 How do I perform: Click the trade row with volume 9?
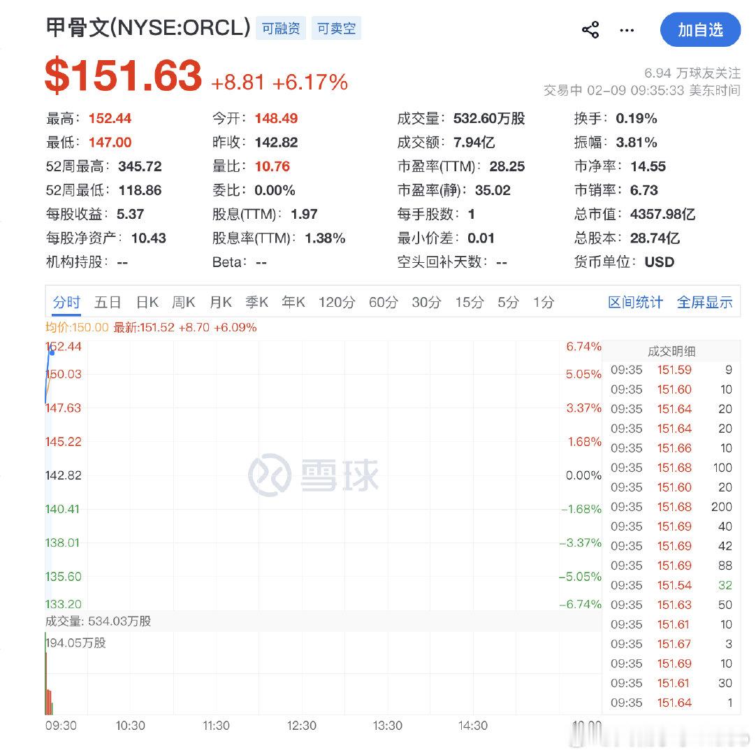671,370
